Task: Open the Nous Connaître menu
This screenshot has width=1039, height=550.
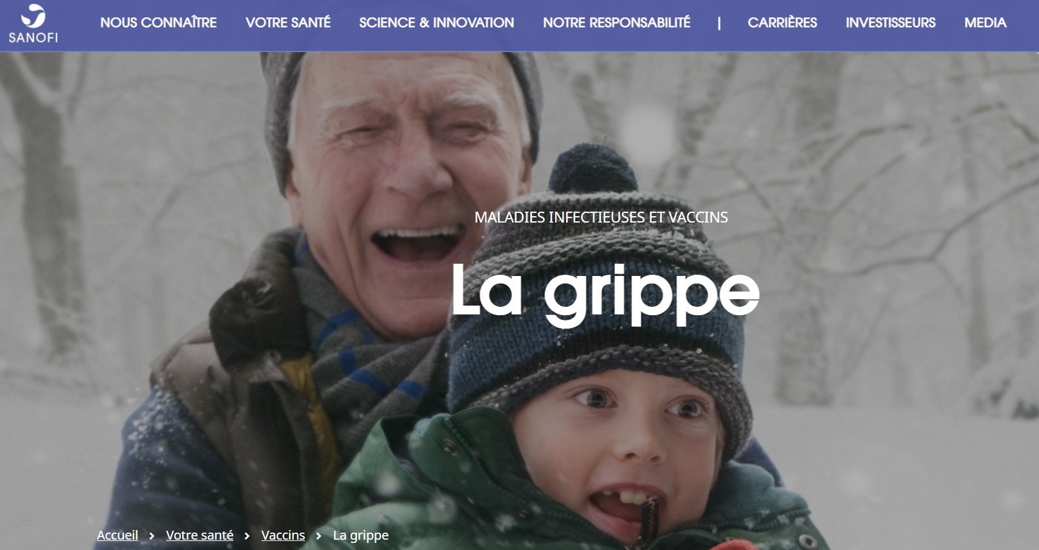Action: click(158, 23)
